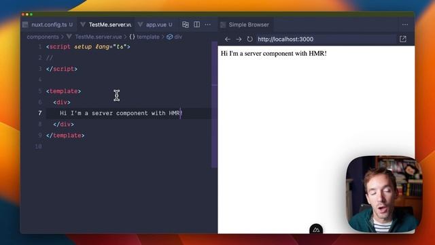The height and width of the screenshot is (245, 435).
Task: Open Simple Browser more actions menu
Action: (x=405, y=24)
